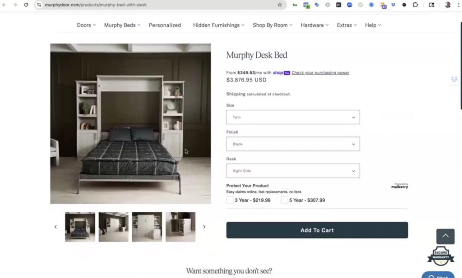The image size is (462, 278).
Task: Open the Shop By Room menu
Action: [x=270, y=25]
